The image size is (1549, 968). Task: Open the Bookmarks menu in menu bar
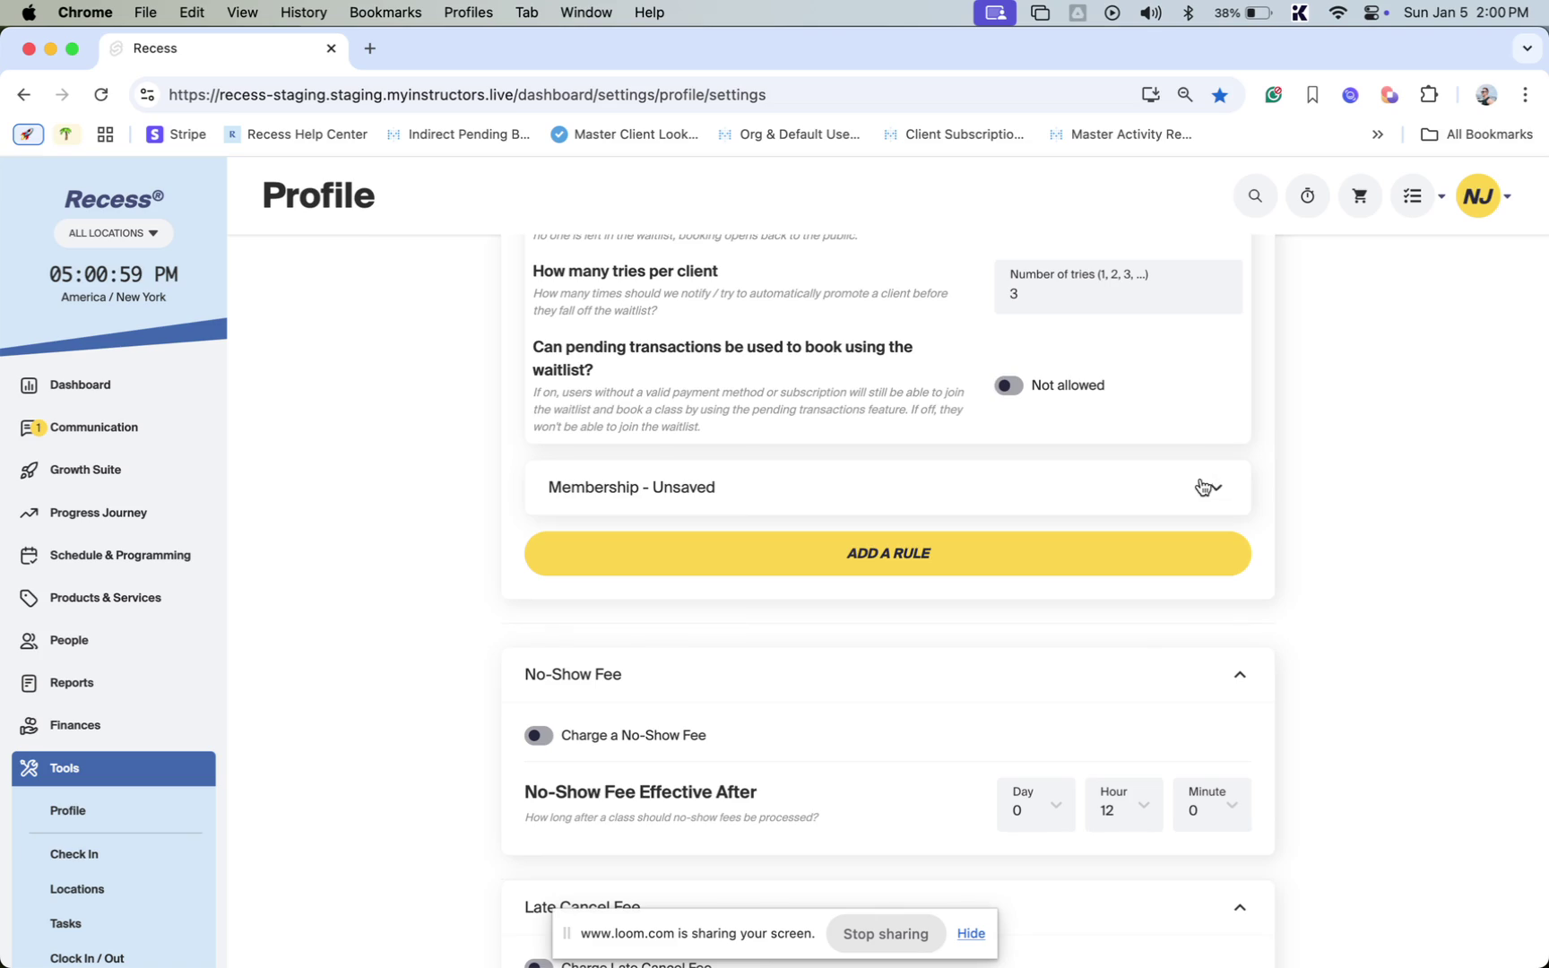pos(385,13)
